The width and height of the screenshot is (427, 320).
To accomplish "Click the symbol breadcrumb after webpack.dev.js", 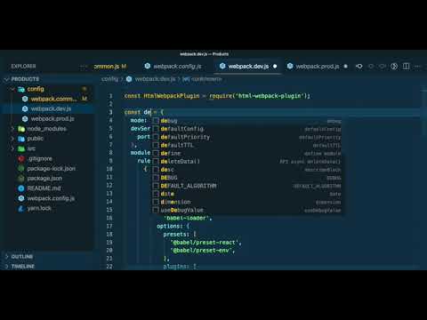I will tap(202, 79).
